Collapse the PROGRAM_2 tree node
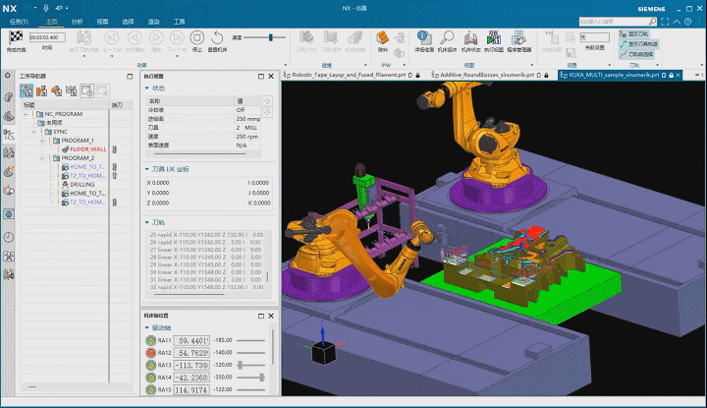Image resolution: width=707 pixels, height=408 pixels. (42, 158)
